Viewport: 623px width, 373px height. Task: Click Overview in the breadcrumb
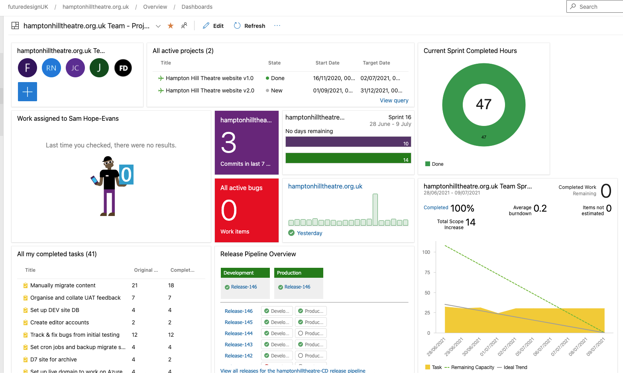coord(155,7)
